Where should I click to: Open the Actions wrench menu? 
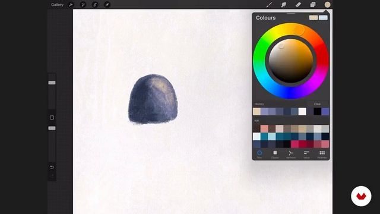(x=71, y=5)
